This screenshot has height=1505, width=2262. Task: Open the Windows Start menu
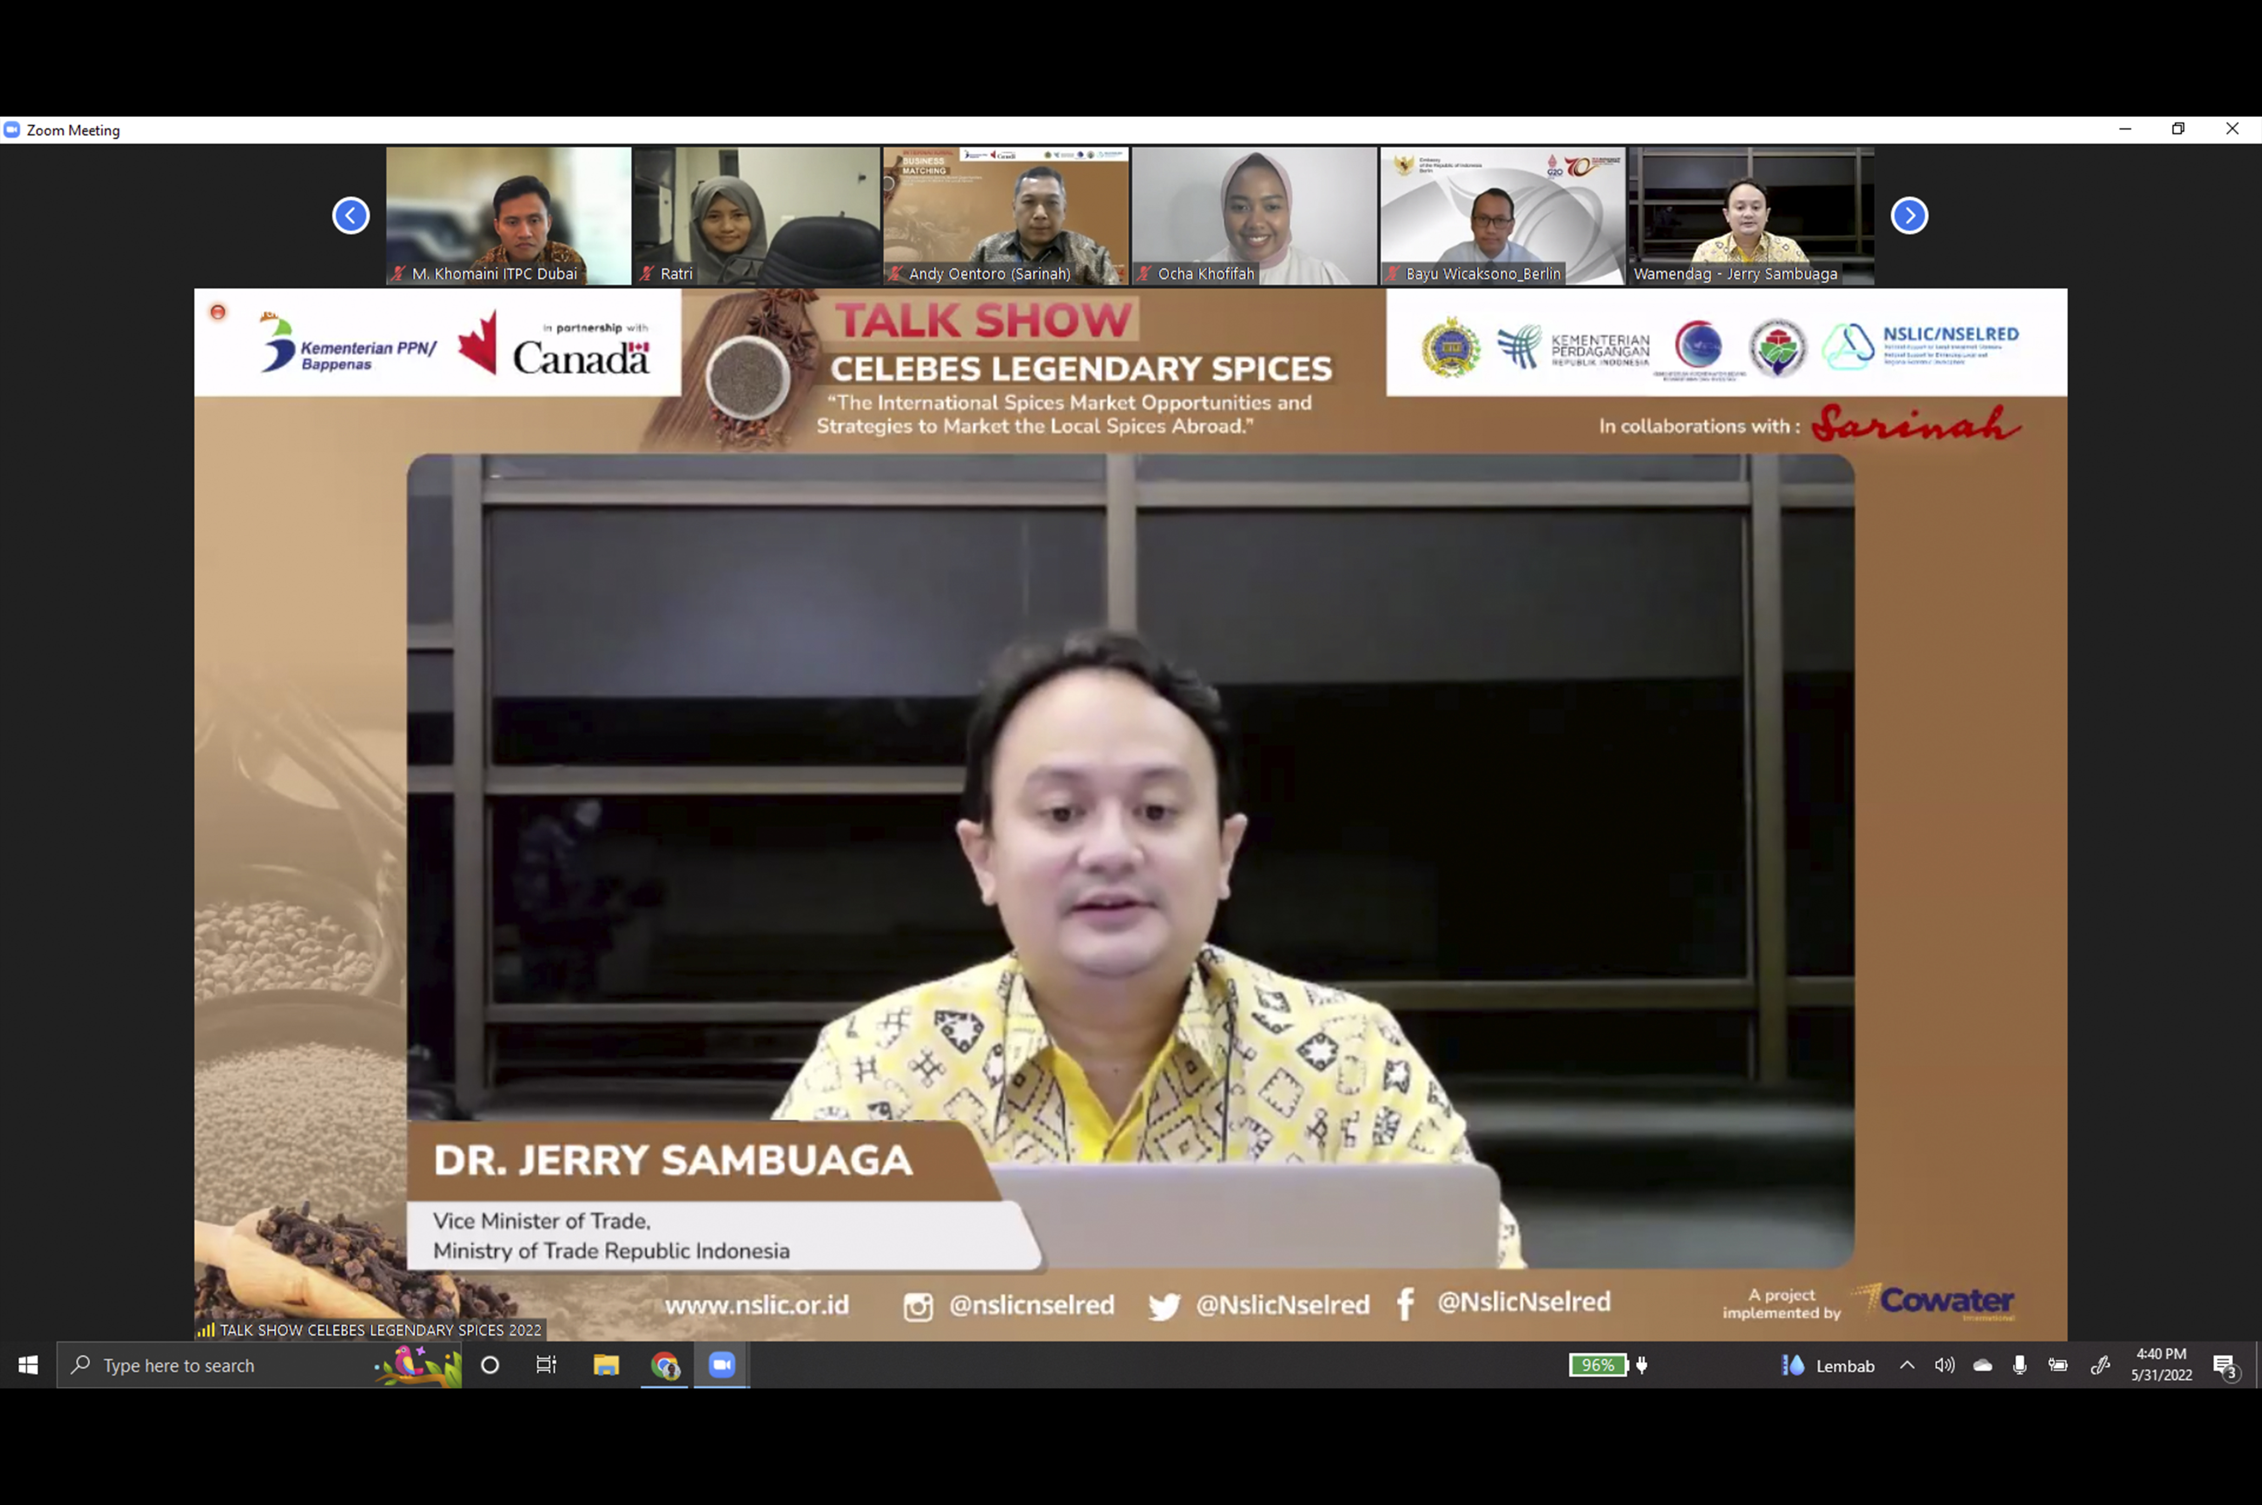coord(28,1365)
